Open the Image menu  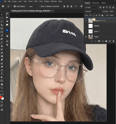pyautogui.click(x=14, y=1)
